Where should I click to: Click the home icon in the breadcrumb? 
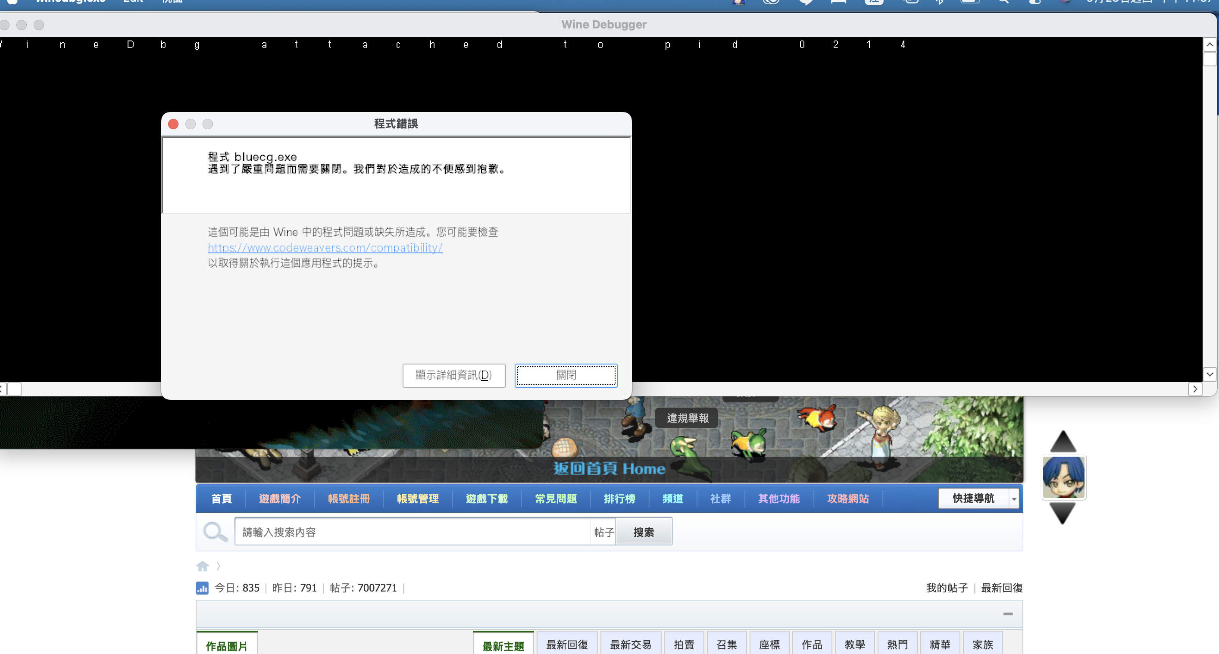[203, 566]
